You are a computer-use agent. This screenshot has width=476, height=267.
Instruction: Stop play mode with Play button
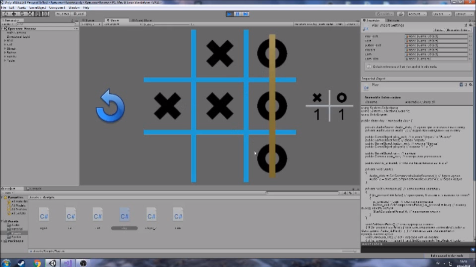tap(230, 14)
